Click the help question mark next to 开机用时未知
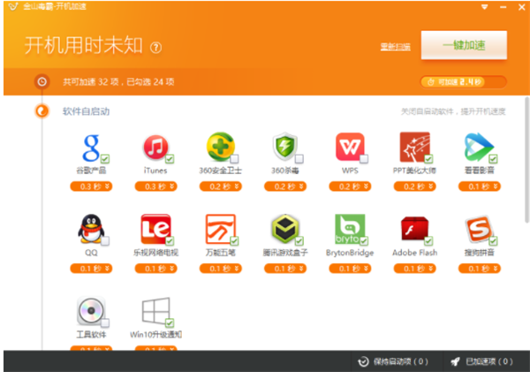The height and width of the screenshot is (372, 530). 155,48
